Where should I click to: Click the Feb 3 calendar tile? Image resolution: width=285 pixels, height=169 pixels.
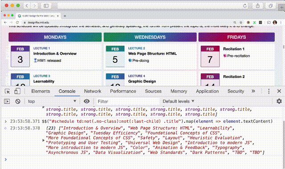[20, 56]
